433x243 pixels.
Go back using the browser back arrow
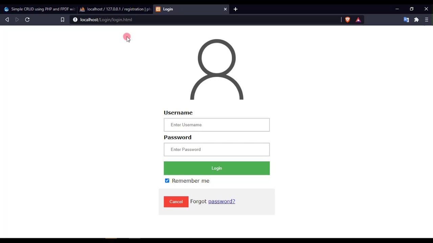(x=7, y=20)
